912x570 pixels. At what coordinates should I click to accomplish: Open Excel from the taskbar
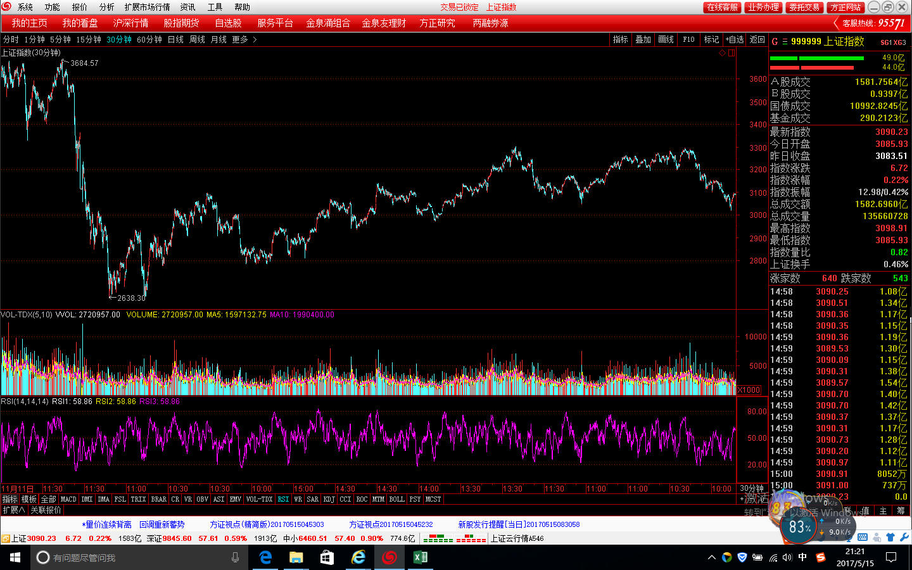point(420,557)
